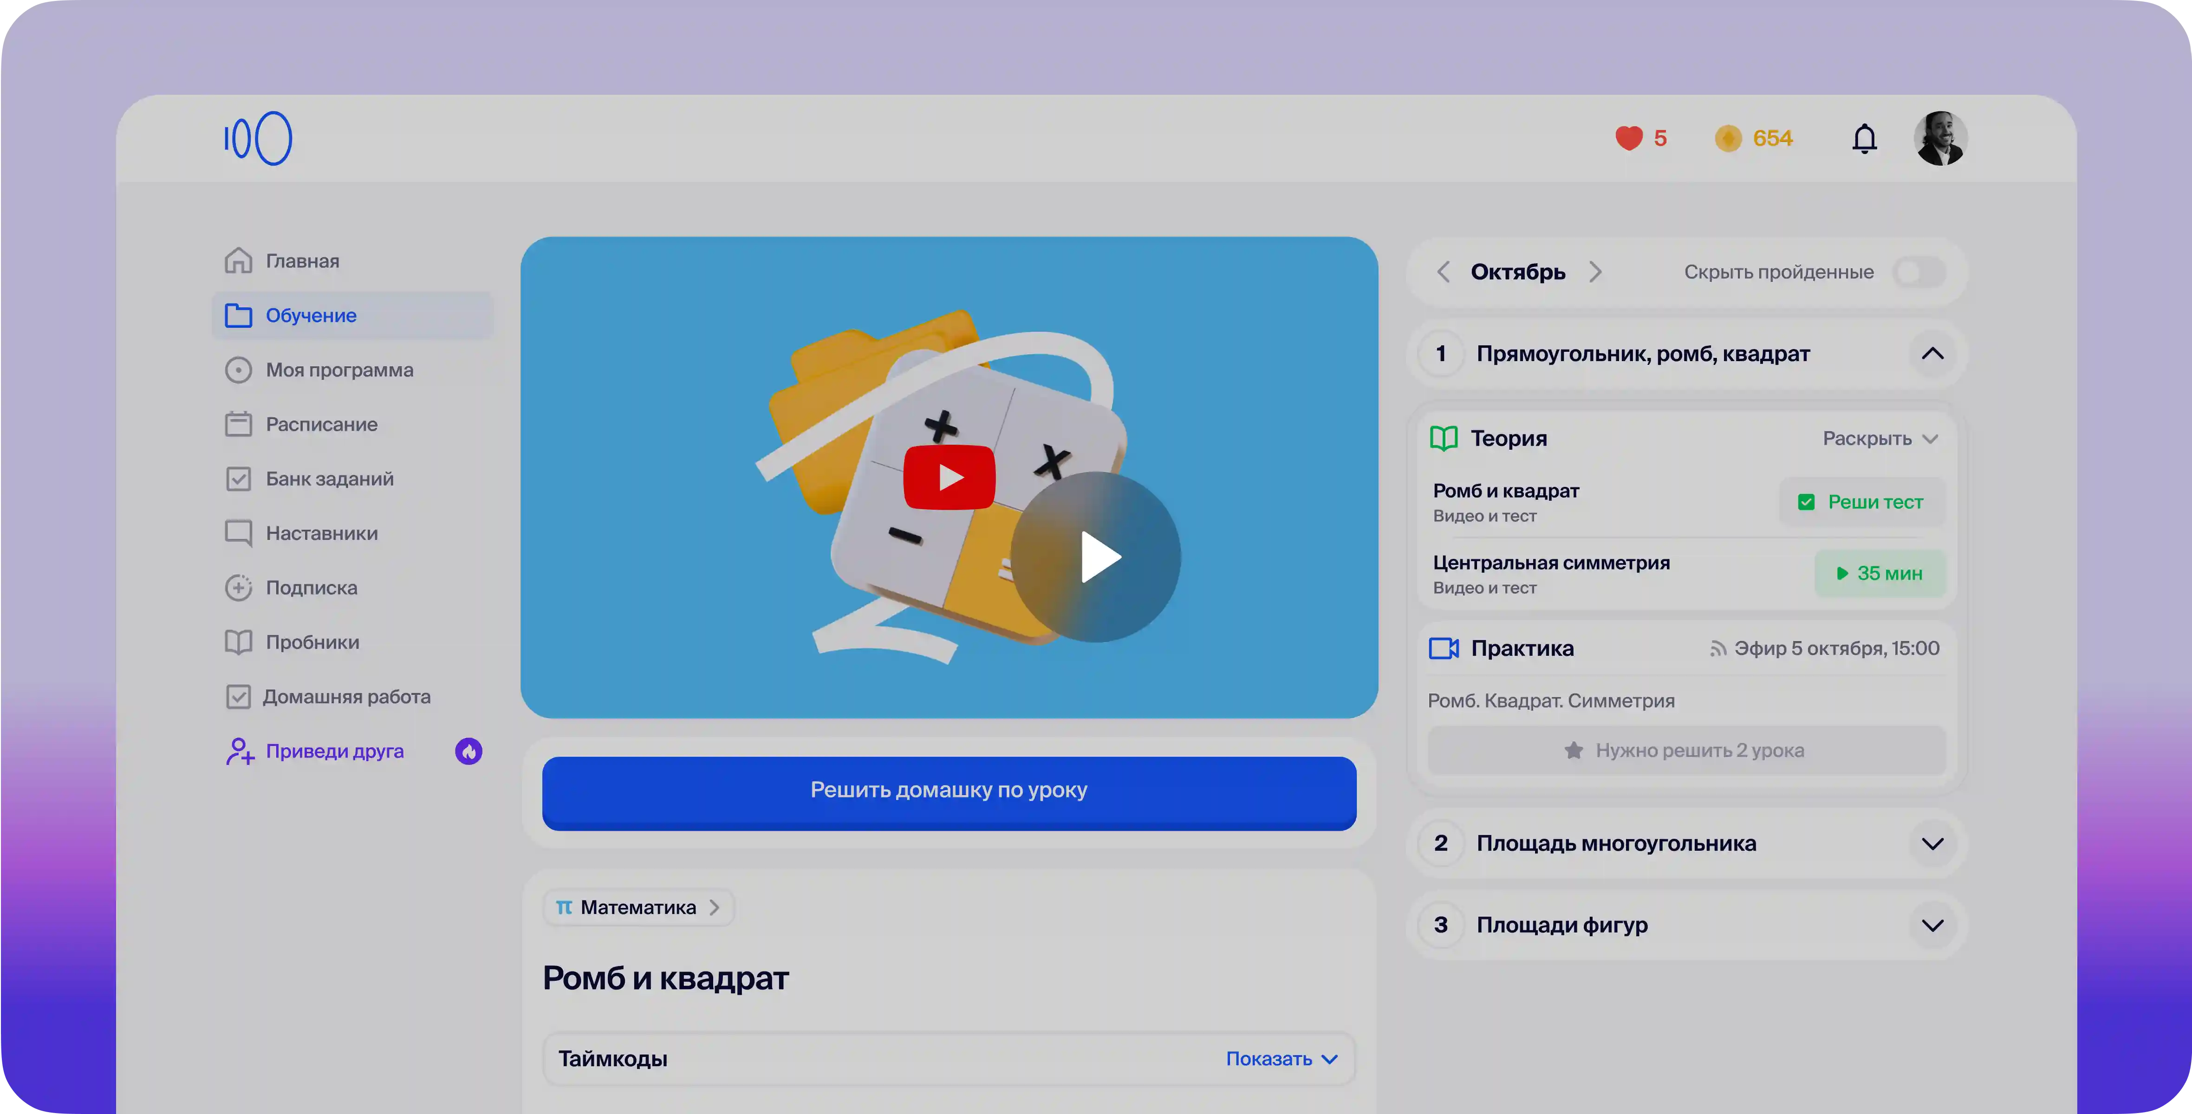Open the Ромб и квадрат theory lesson

tap(1505, 502)
